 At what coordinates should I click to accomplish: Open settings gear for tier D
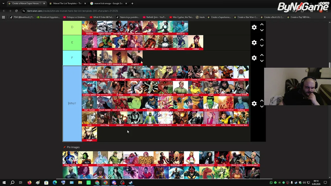[x=254, y=27]
